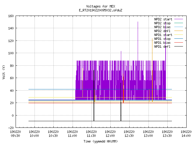Click the 'NPD1 defl' legend label

click(x=162, y=47)
